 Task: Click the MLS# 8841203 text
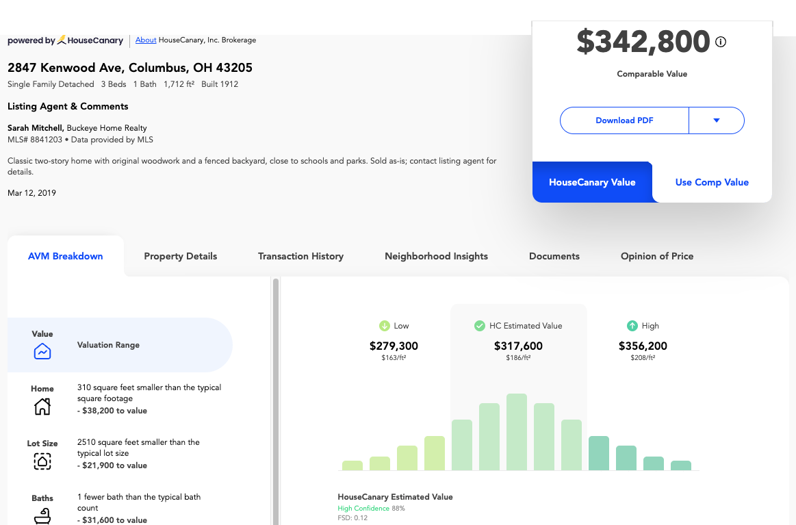click(x=35, y=140)
